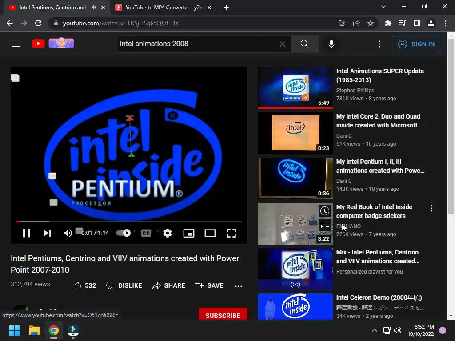
Task: Open File Explorer from the taskbar
Action: click(34, 330)
